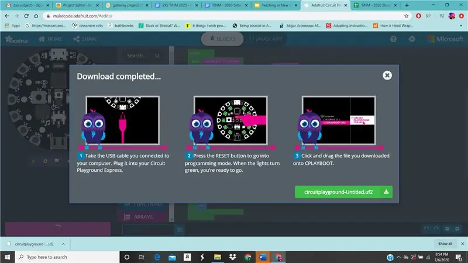The image size is (468, 263).
Task: Open Microsoft Word taskbar icon
Action: coord(263,257)
